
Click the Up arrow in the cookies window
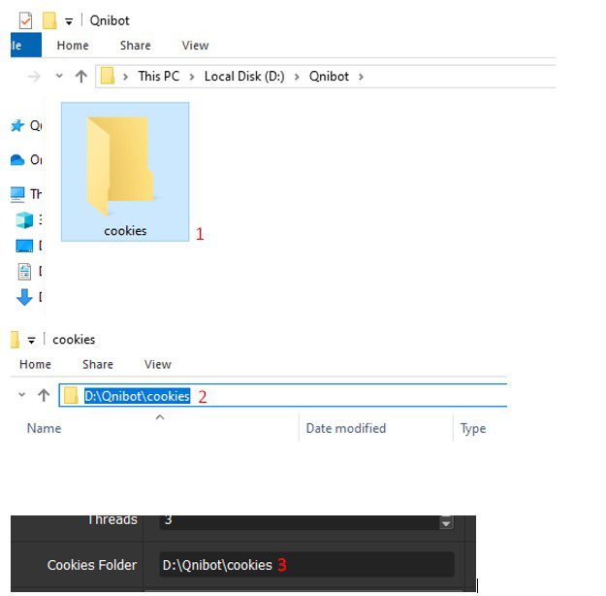click(x=43, y=395)
